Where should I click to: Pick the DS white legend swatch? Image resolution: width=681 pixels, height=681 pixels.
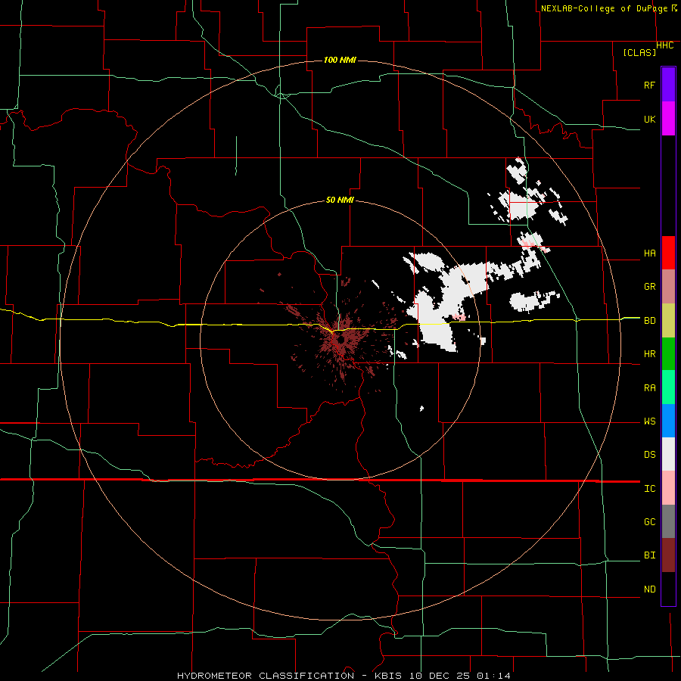[x=668, y=454]
